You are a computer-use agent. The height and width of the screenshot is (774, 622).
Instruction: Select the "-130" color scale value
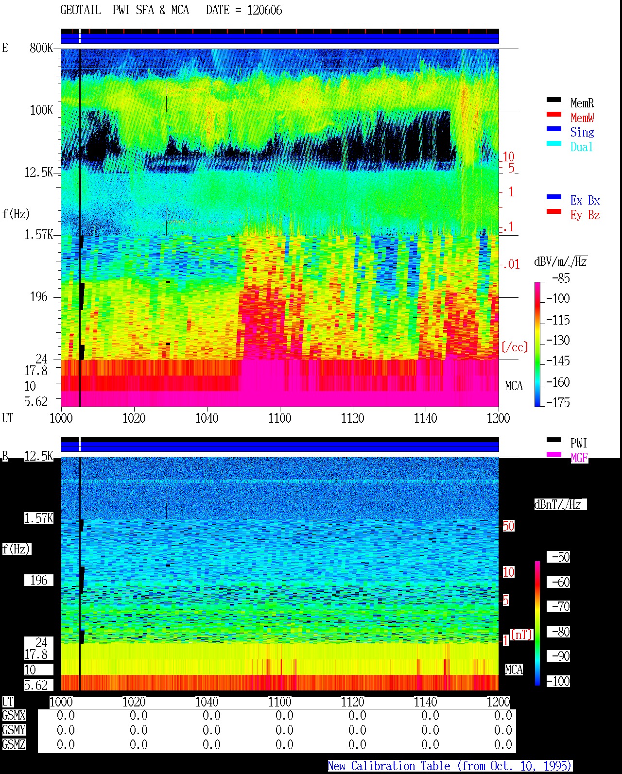click(558, 341)
